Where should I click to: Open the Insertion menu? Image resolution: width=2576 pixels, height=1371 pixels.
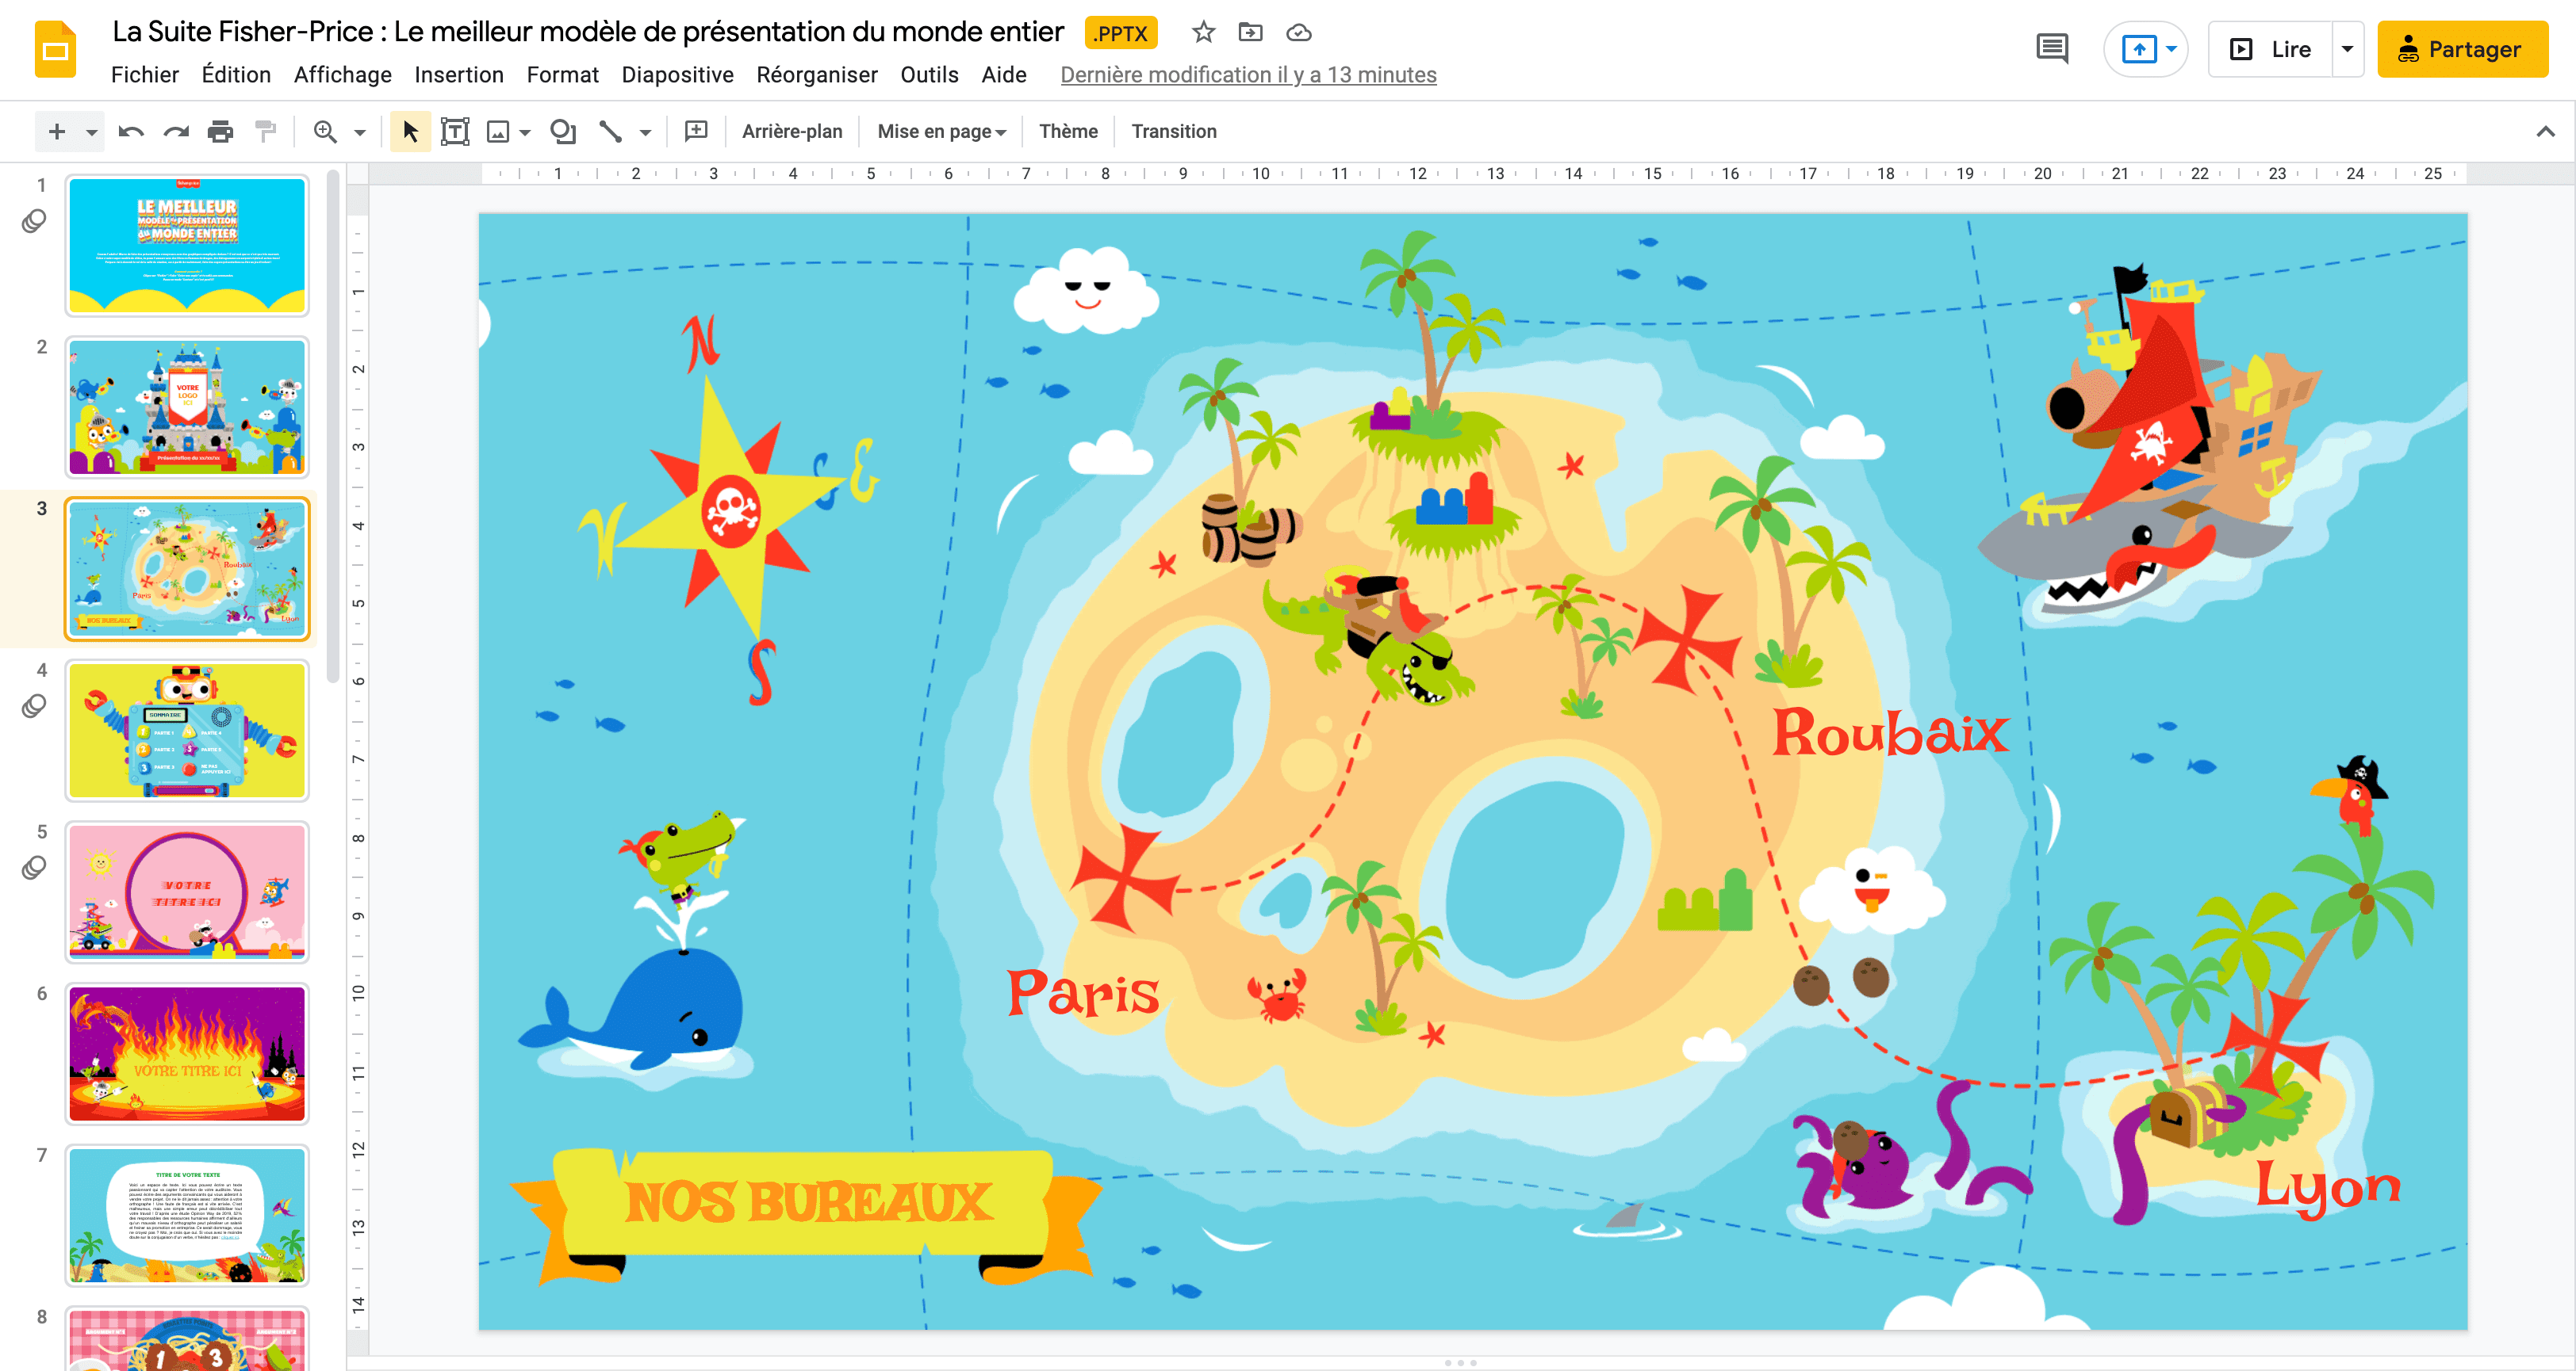(459, 75)
